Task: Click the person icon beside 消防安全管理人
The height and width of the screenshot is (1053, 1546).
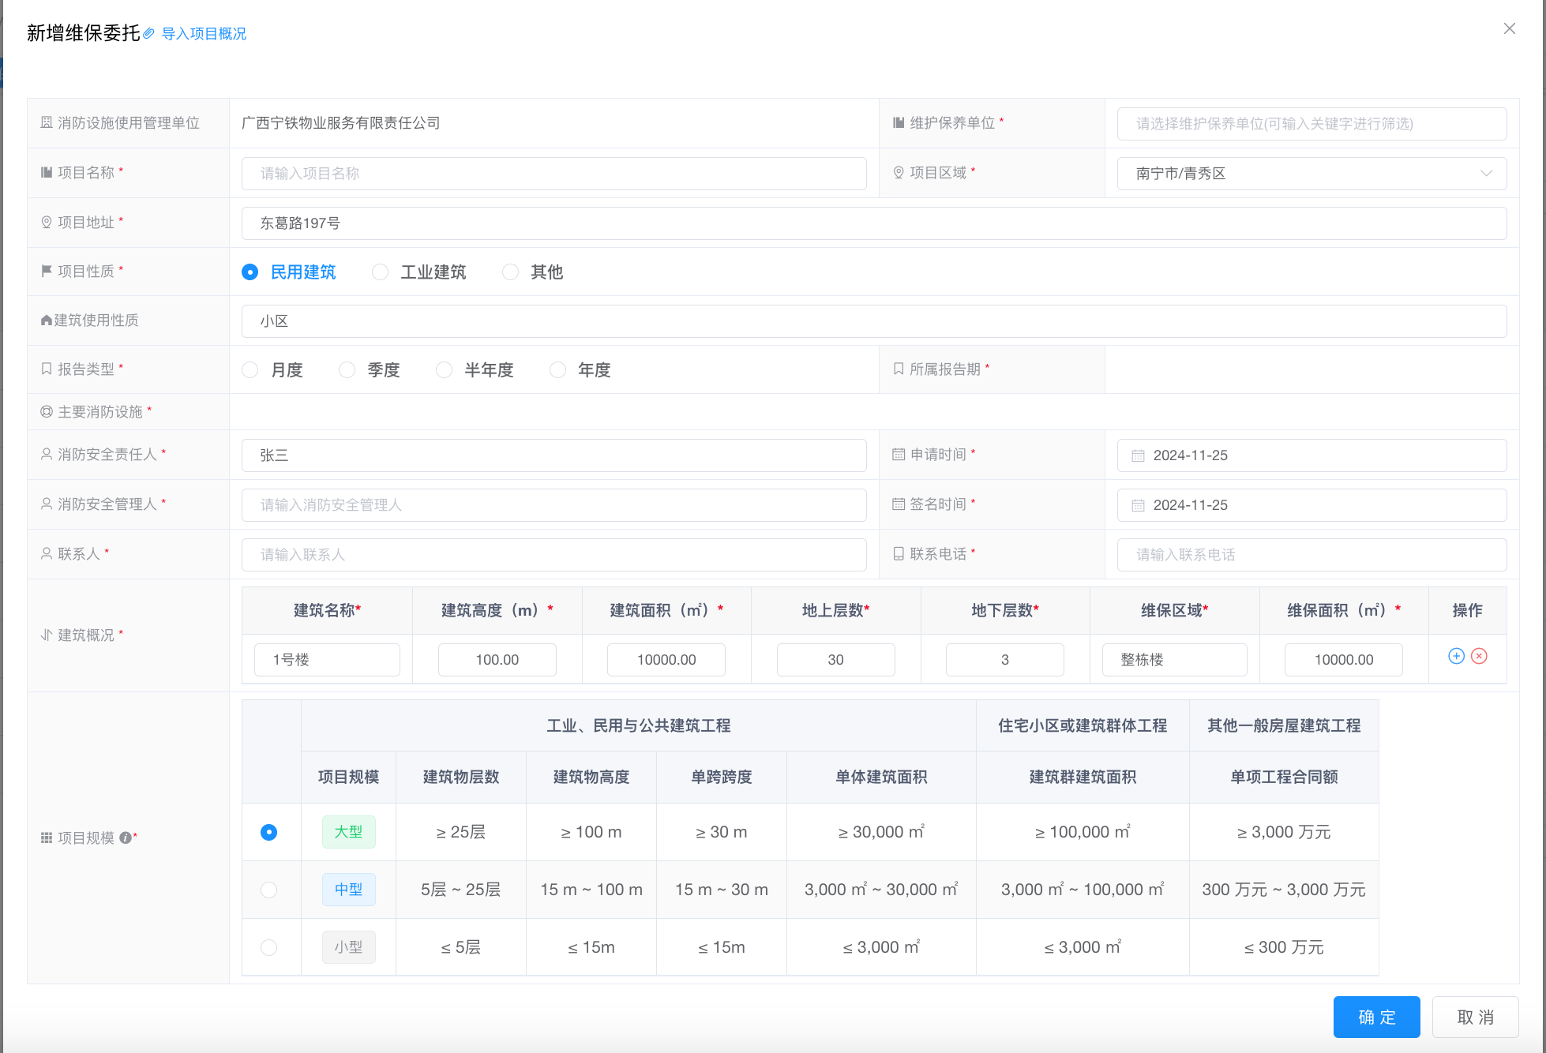Action: (x=47, y=504)
